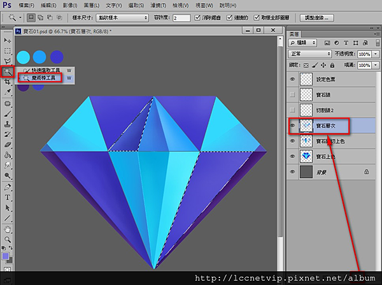Click the foreground color swatch
Screen dimensions: 382x285
pyautogui.click(x=6, y=256)
